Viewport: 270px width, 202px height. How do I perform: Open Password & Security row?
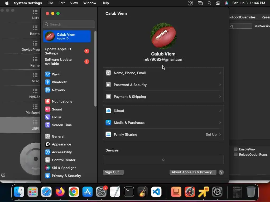[163, 85]
